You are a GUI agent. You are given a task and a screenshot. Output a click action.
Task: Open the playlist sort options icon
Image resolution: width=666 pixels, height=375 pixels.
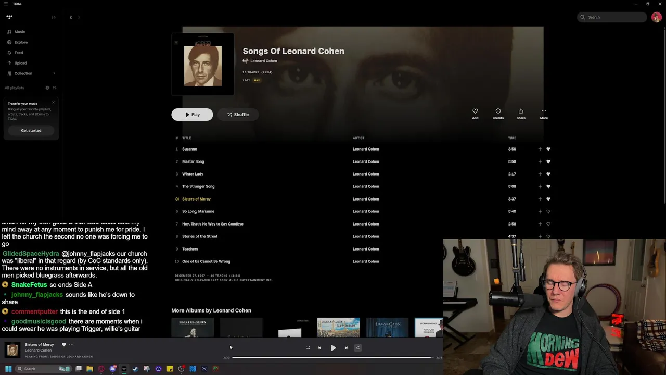pyautogui.click(x=54, y=87)
